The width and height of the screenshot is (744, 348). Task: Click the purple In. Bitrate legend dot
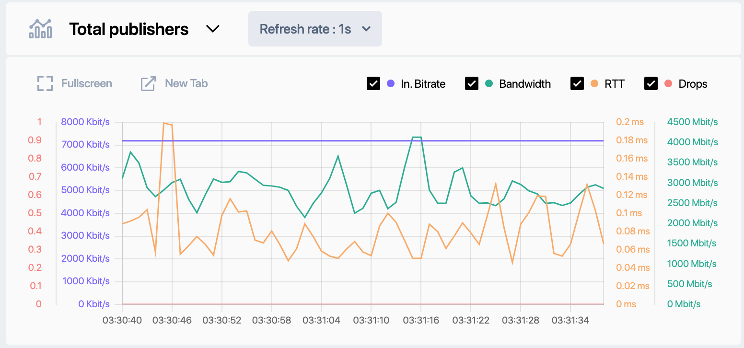390,84
